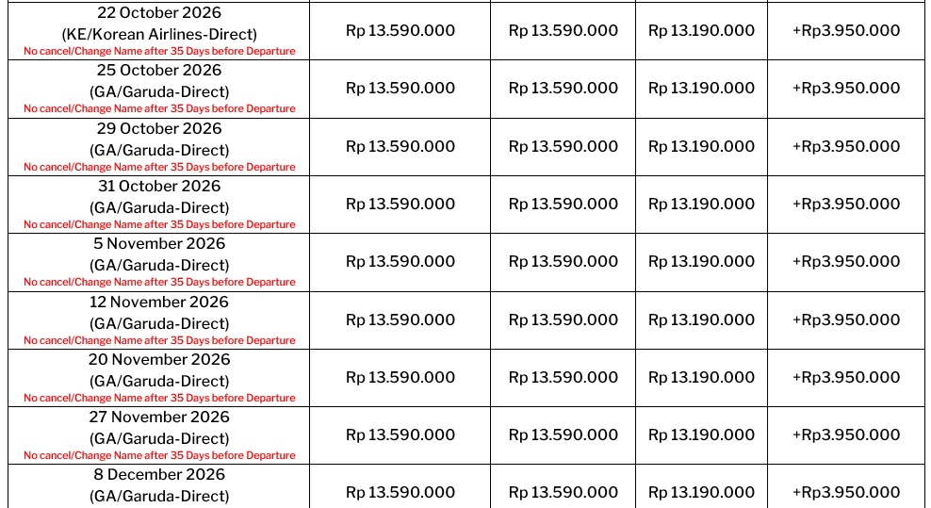Select the KE/Korean Airlines-Direct text

[159, 34]
